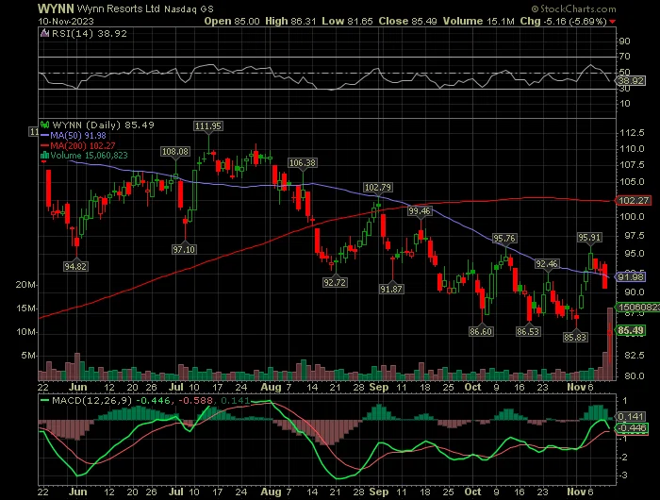
Task: Click the -0.588 MACD signal value
Action: (x=195, y=401)
